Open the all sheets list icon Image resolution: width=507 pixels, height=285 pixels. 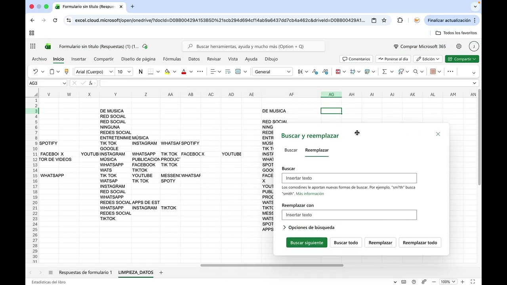tap(51, 272)
